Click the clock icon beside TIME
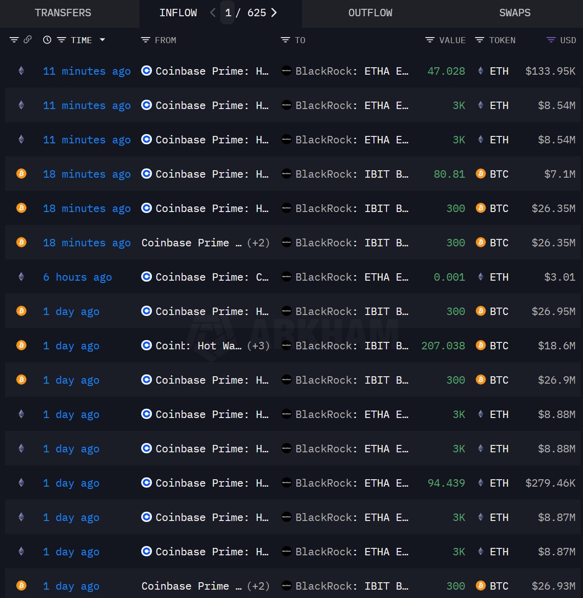The image size is (583, 598). [47, 40]
